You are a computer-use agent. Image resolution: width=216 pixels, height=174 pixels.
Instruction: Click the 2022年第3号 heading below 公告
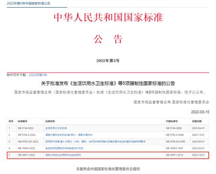point(108,61)
